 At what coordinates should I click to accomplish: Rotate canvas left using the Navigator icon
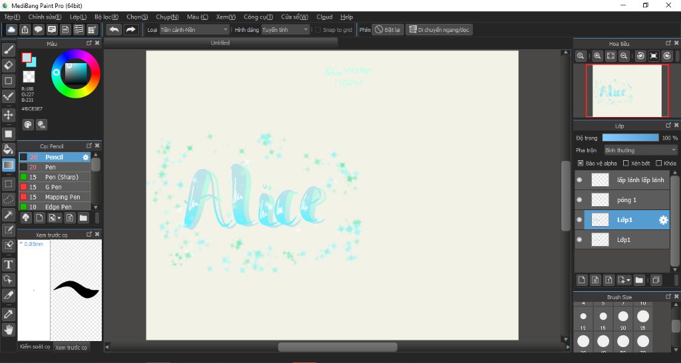[x=640, y=56]
